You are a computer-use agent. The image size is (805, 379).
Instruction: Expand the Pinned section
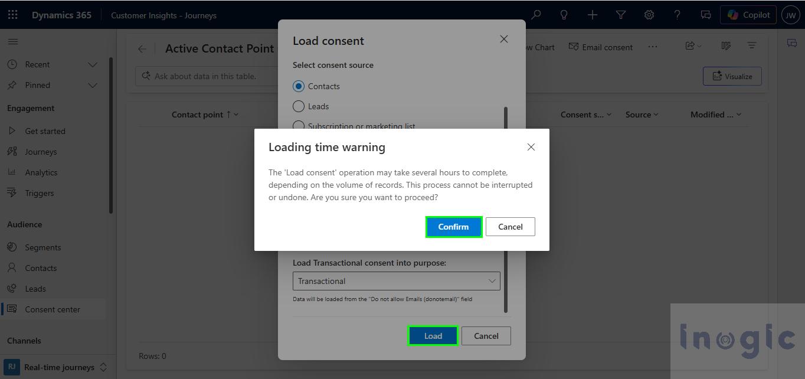coord(93,85)
